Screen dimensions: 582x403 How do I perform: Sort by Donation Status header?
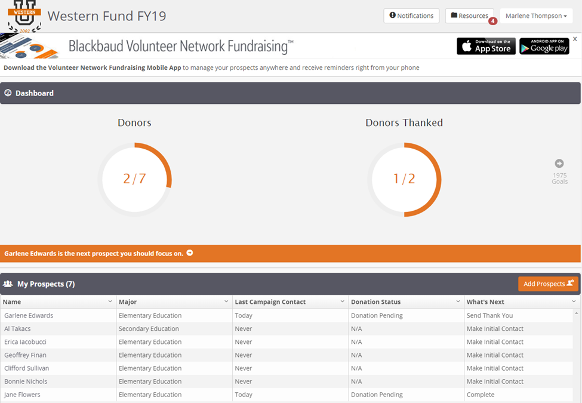[x=375, y=302]
